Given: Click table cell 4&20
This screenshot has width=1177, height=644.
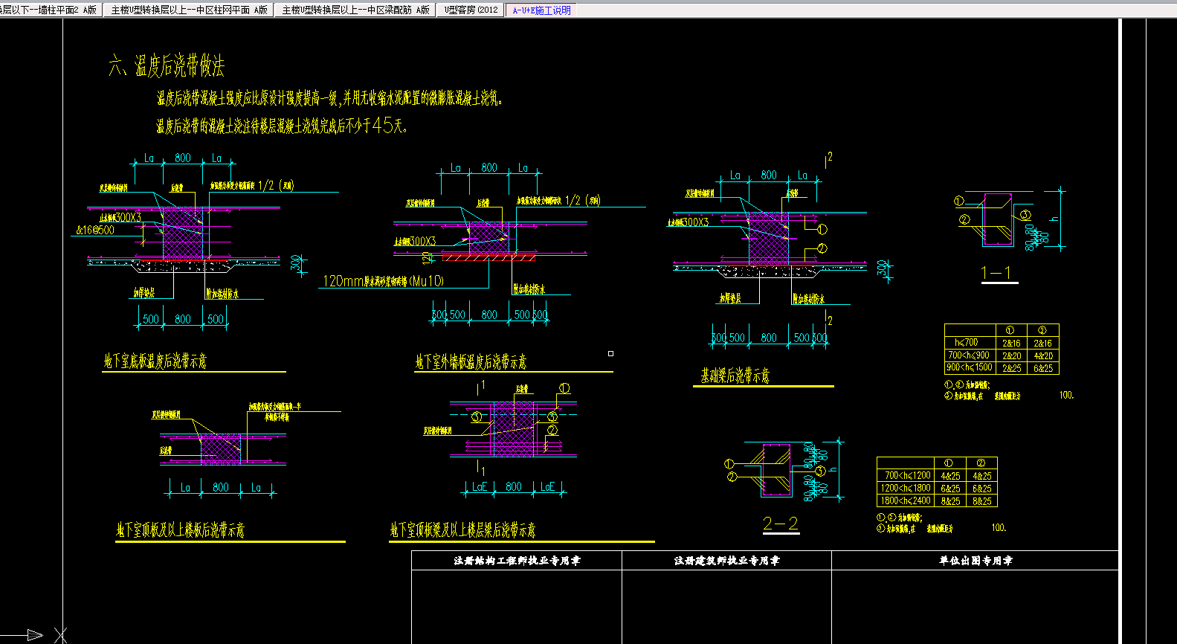Looking at the screenshot, I should [x=1043, y=355].
